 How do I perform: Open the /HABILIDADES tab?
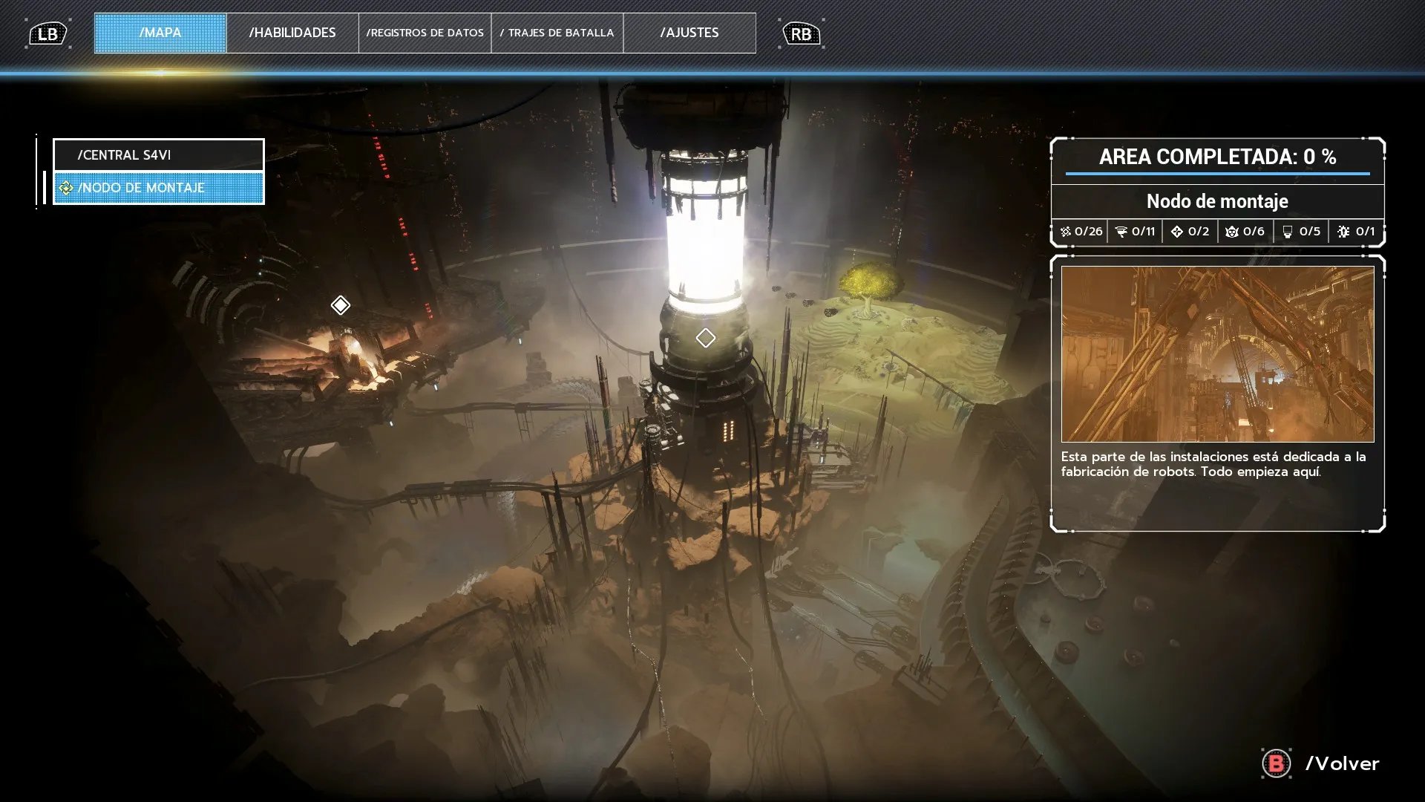click(292, 33)
